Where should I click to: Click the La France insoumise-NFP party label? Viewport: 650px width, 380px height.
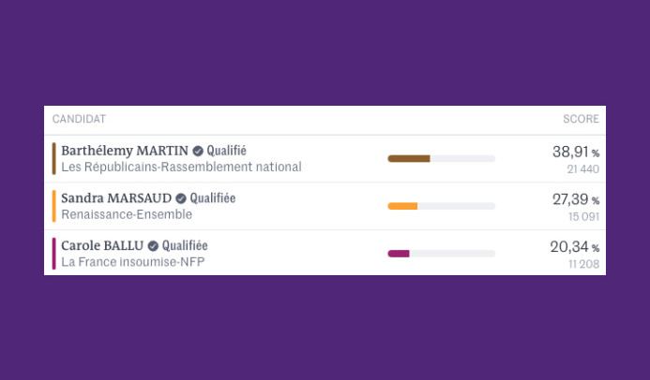coord(132,262)
